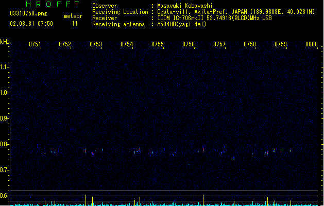Screen dimensions: 324x206
Task: Click the 0758 time axis marker
Action: point(250,44)
